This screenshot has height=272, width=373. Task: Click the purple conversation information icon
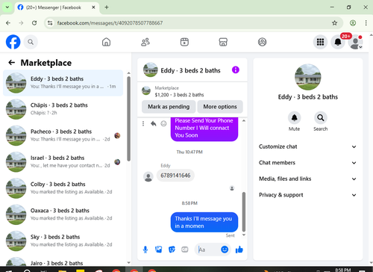tap(236, 70)
